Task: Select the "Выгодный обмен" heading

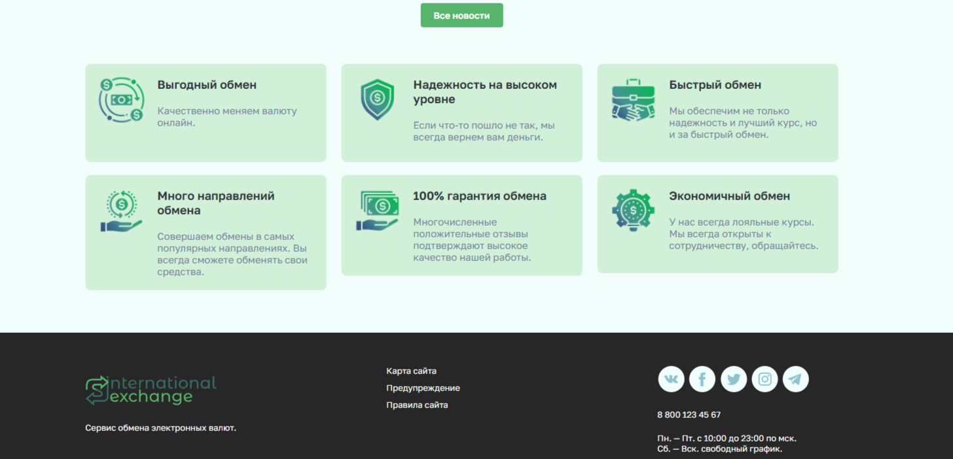Action: point(207,85)
